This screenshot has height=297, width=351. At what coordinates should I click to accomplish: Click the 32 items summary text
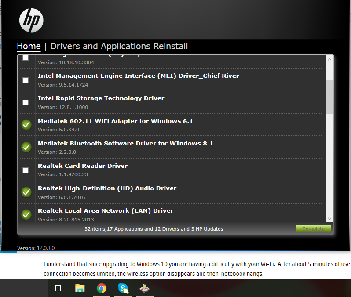[154, 229]
